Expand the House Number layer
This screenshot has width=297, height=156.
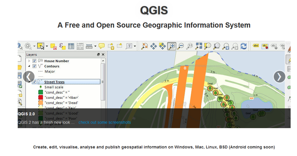[29, 61]
